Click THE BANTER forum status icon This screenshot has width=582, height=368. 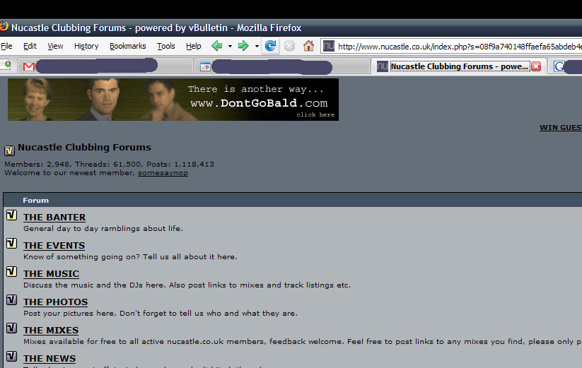tap(11, 215)
